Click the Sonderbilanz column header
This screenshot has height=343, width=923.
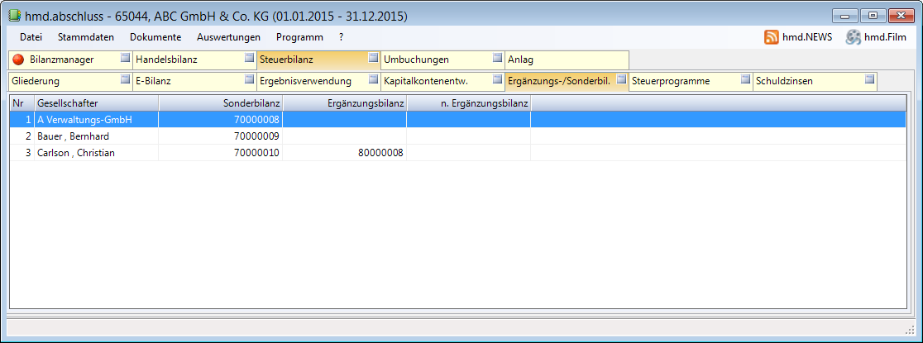[x=220, y=103]
